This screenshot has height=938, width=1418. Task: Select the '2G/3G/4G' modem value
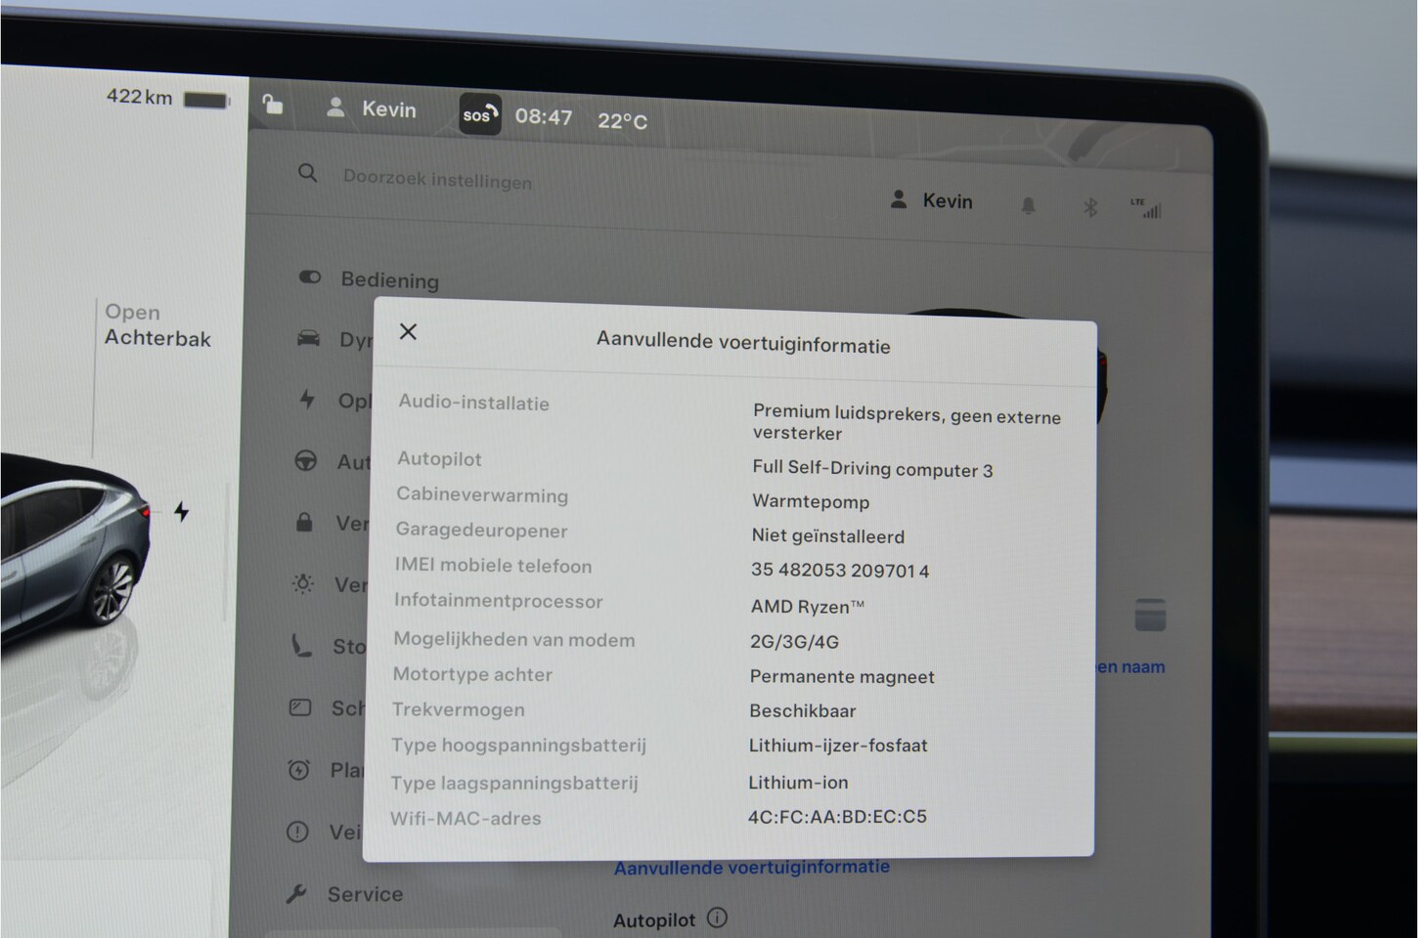794,642
